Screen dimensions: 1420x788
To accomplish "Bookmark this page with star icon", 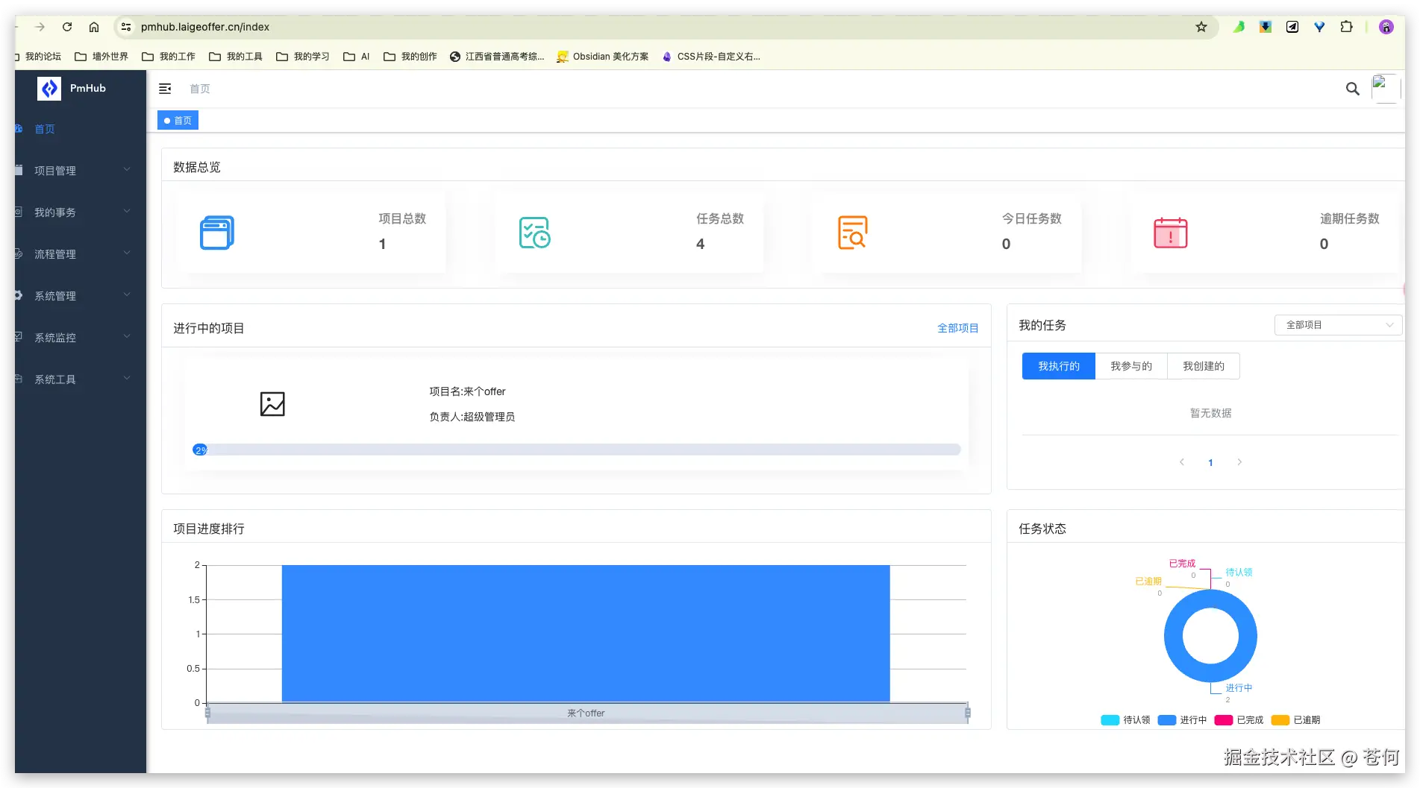I will coord(1201,27).
